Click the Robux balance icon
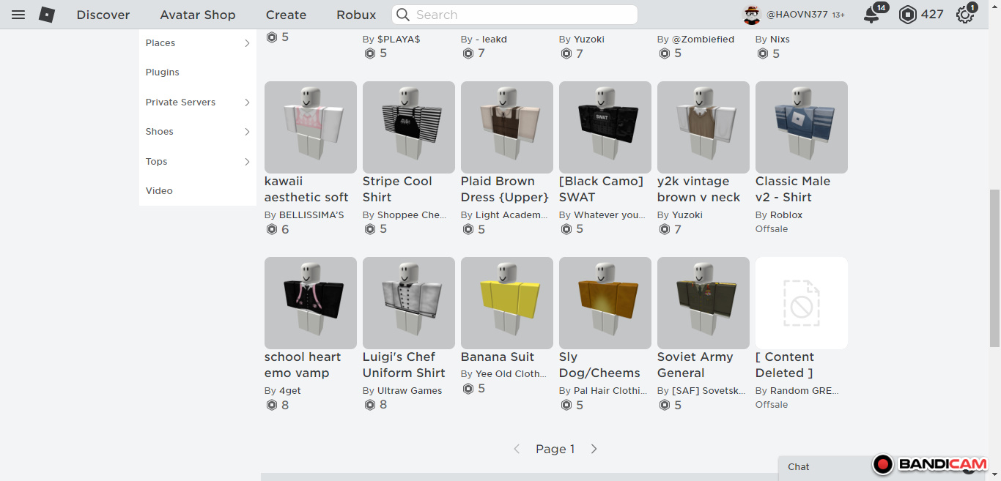 [x=908, y=15]
